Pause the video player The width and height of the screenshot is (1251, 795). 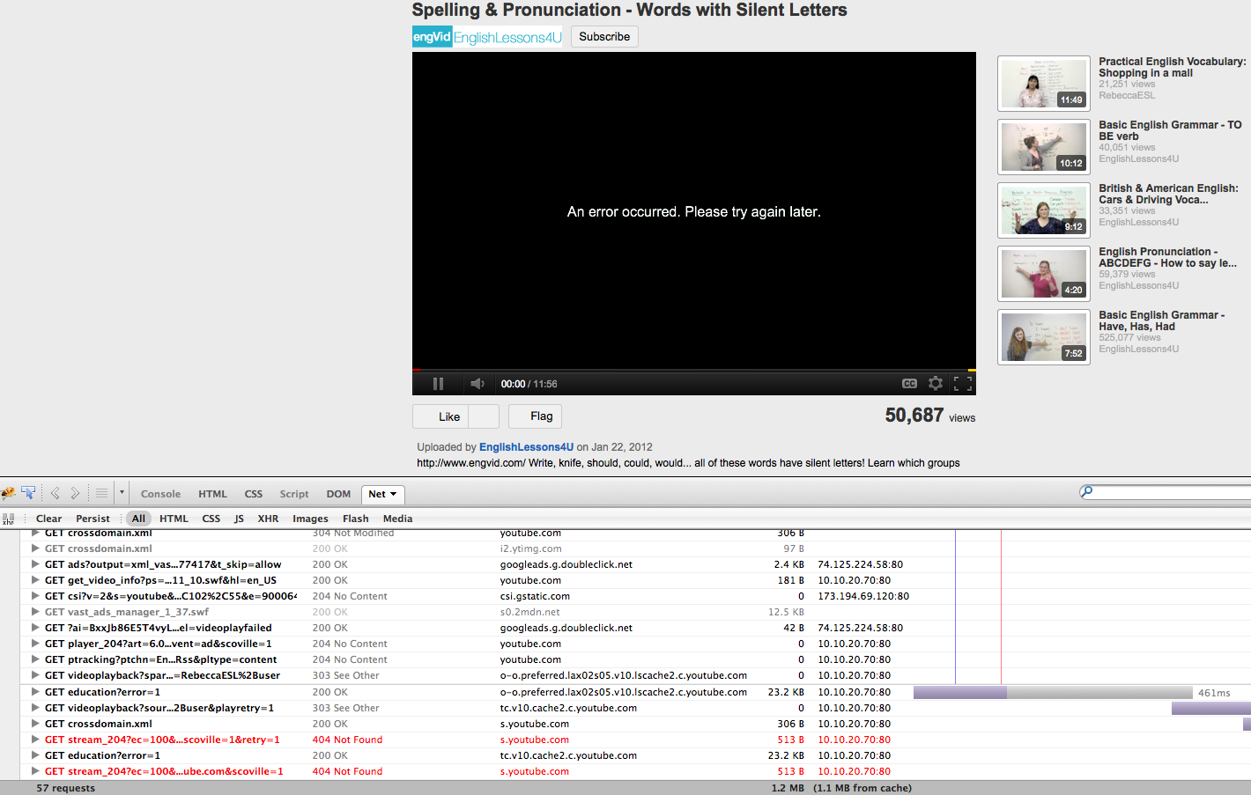[x=438, y=383]
